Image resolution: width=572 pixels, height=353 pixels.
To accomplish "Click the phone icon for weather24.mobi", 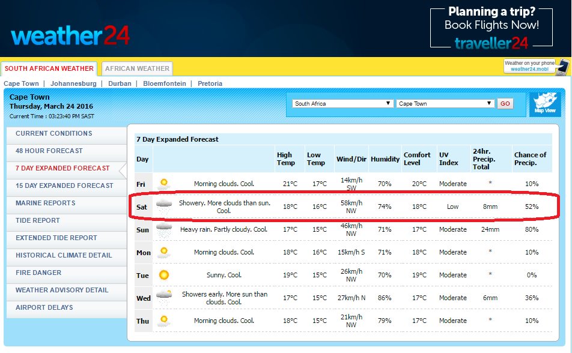I will (562, 67).
